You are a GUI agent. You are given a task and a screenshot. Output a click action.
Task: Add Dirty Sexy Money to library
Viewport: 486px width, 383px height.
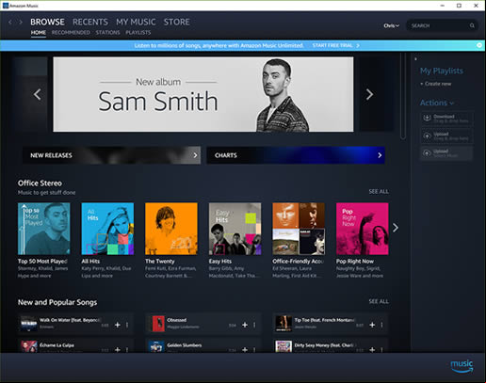point(372,349)
